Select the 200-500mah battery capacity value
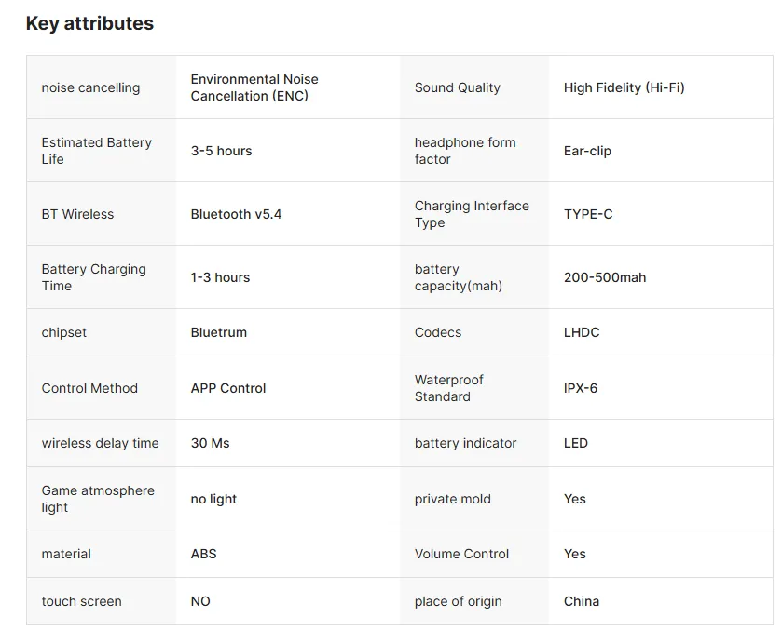 [604, 277]
